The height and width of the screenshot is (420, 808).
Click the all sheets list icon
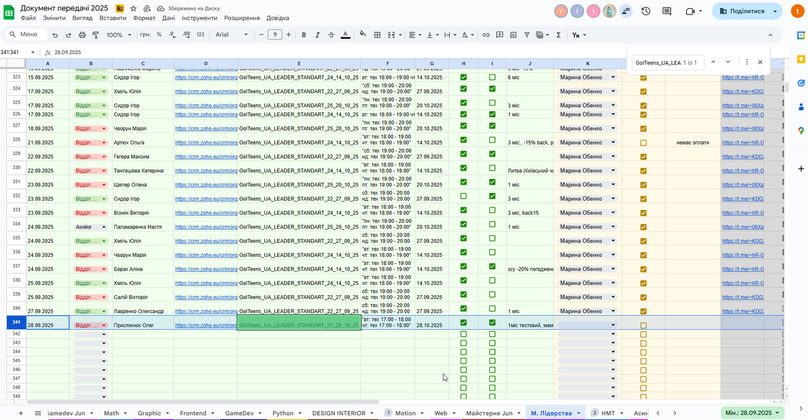[x=38, y=413]
